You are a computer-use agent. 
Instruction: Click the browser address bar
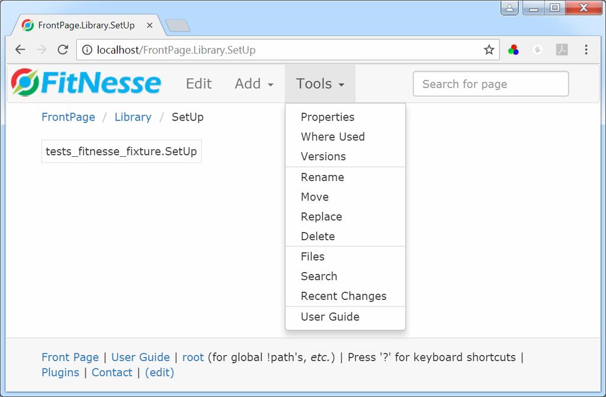pyautogui.click(x=288, y=50)
